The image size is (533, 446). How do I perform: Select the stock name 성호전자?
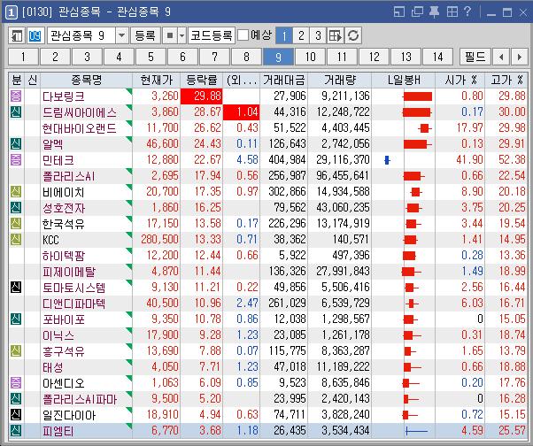(64, 208)
